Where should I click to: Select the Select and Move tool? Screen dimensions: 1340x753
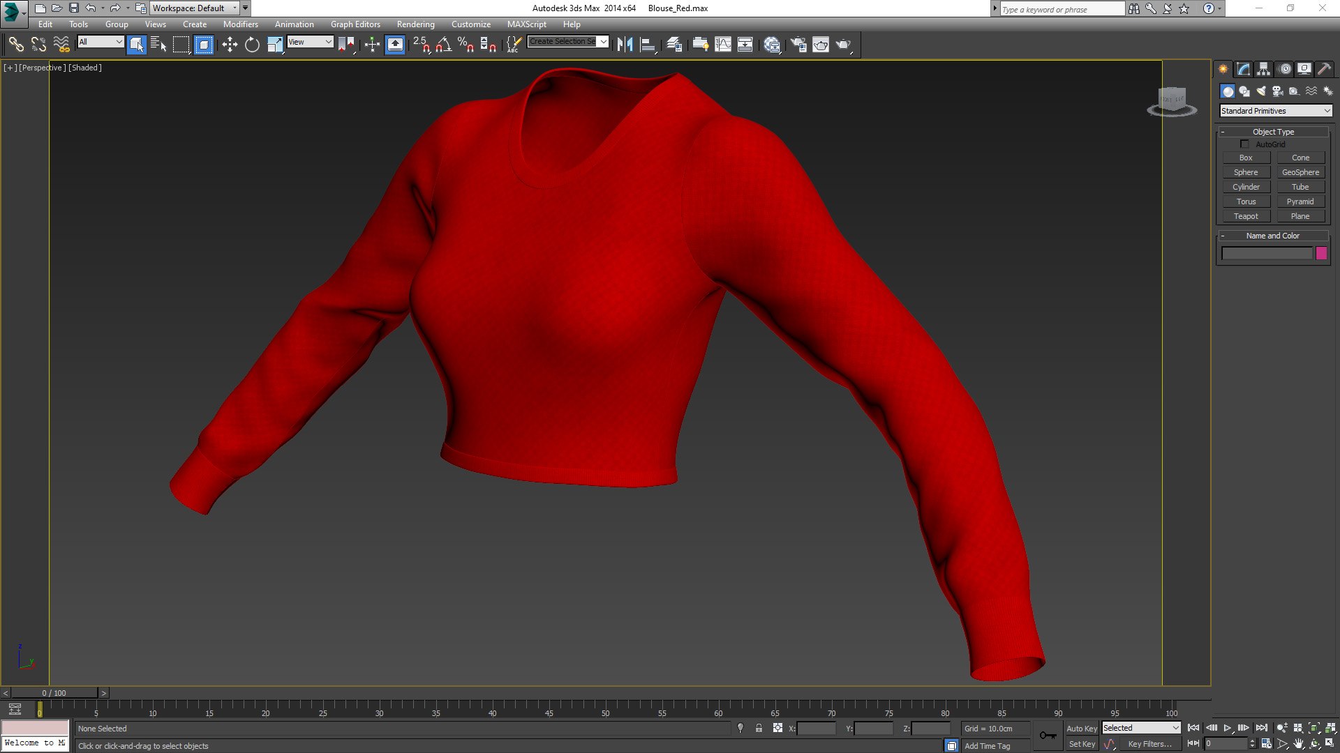[230, 45]
